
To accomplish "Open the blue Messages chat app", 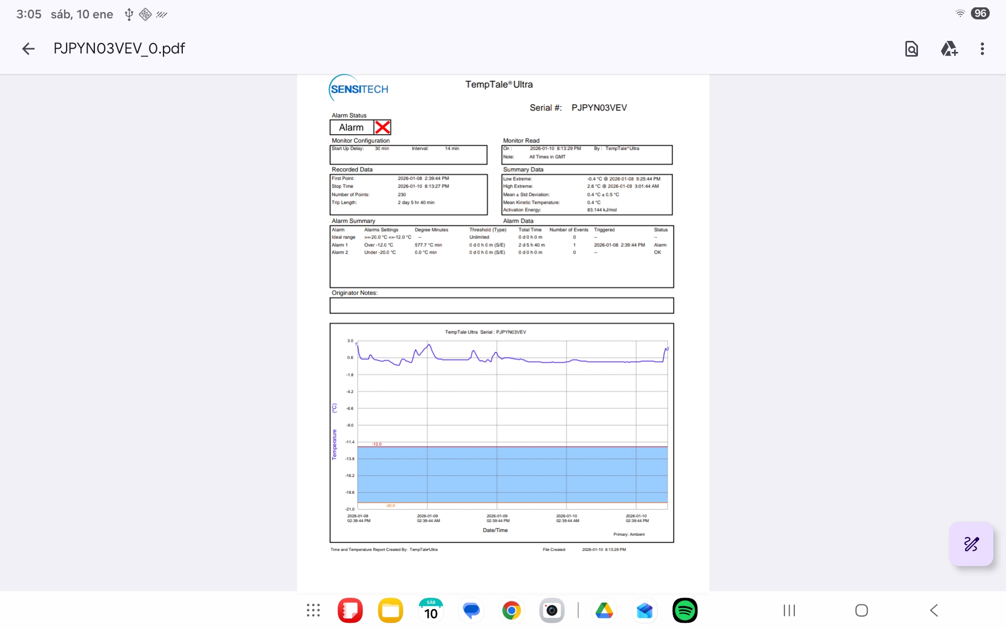I will (x=471, y=610).
